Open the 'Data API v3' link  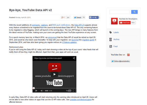tap(79, 25)
